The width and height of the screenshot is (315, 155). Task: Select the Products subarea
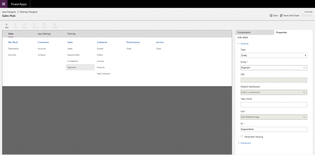point(101,67)
